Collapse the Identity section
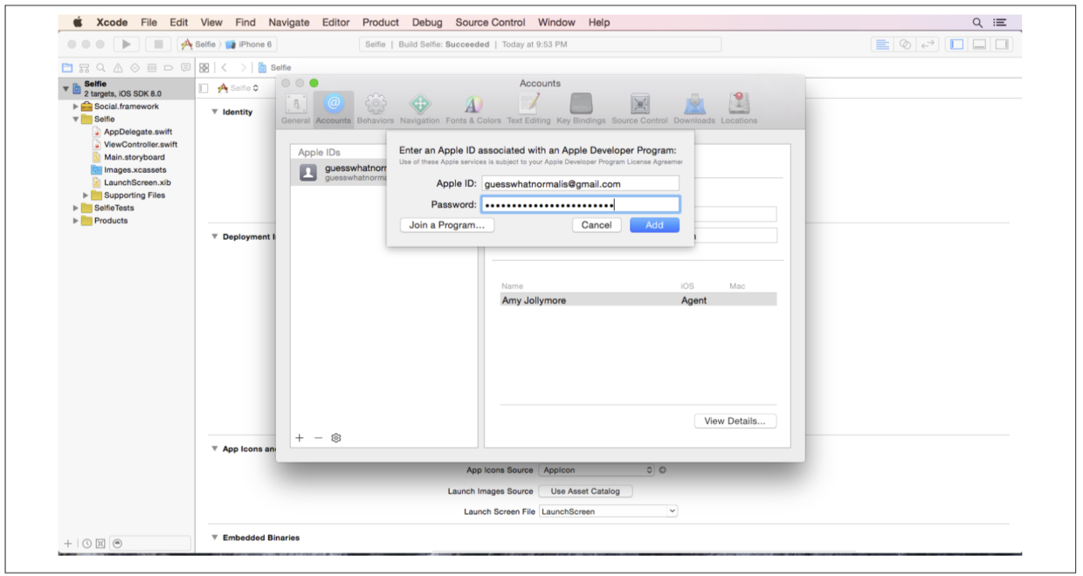The height and width of the screenshot is (576, 1083). 216,112
